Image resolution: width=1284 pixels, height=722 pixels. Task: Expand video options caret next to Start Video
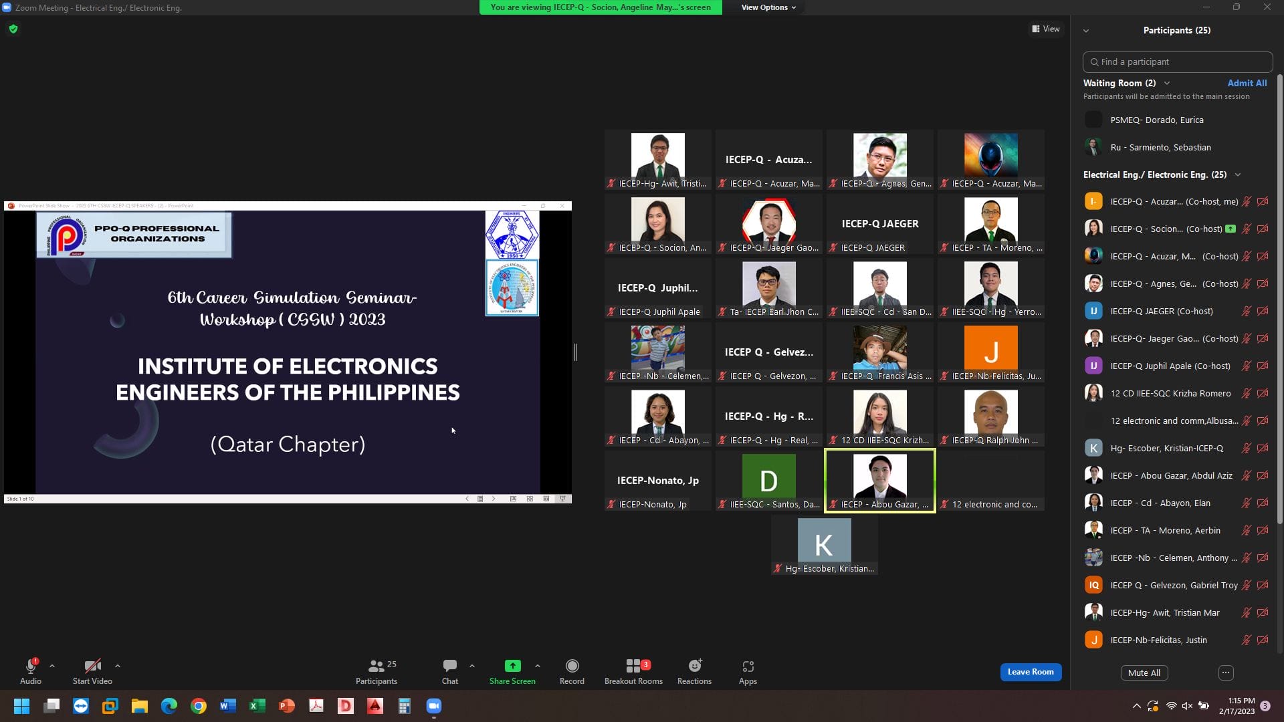pos(118,666)
